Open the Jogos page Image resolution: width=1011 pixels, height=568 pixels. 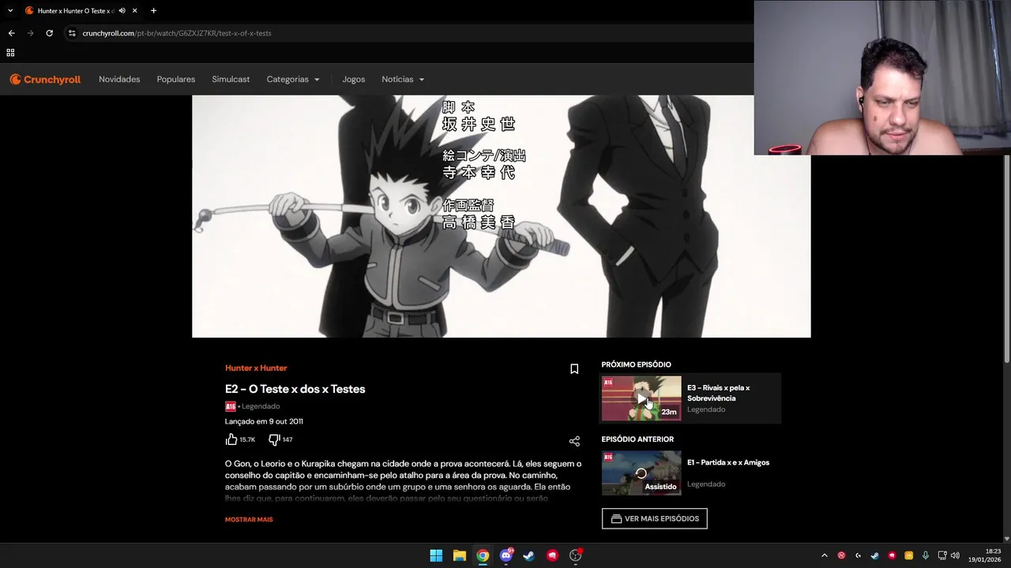pos(354,80)
